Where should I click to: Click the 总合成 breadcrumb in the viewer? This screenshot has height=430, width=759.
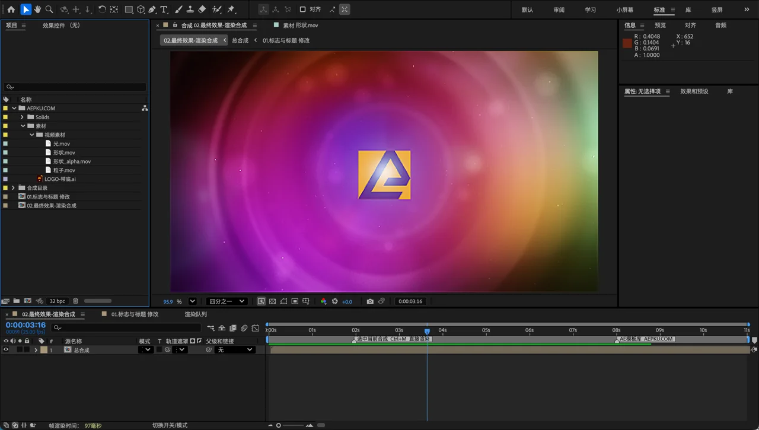(x=240, y=40)
